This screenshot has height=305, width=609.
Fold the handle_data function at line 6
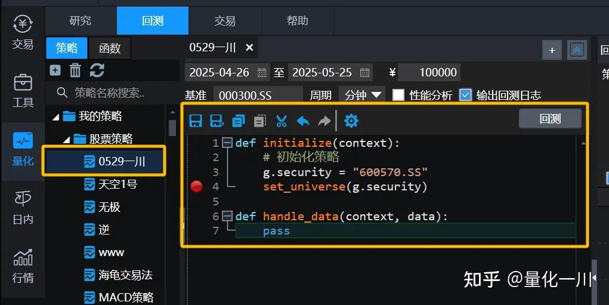tap(227, 216)
